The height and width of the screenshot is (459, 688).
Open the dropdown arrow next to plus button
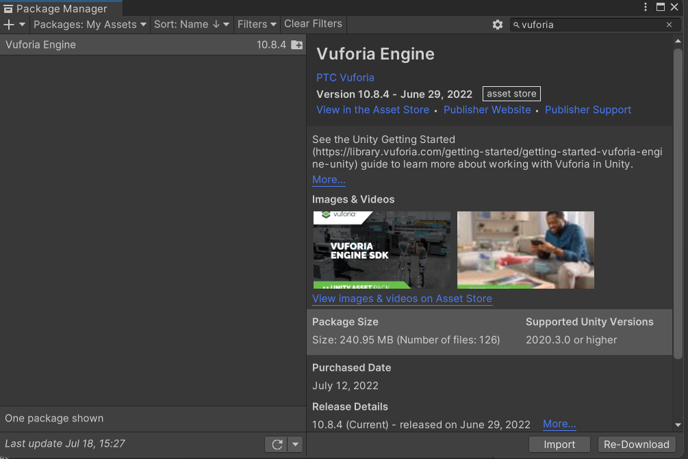tap(21, 24)
